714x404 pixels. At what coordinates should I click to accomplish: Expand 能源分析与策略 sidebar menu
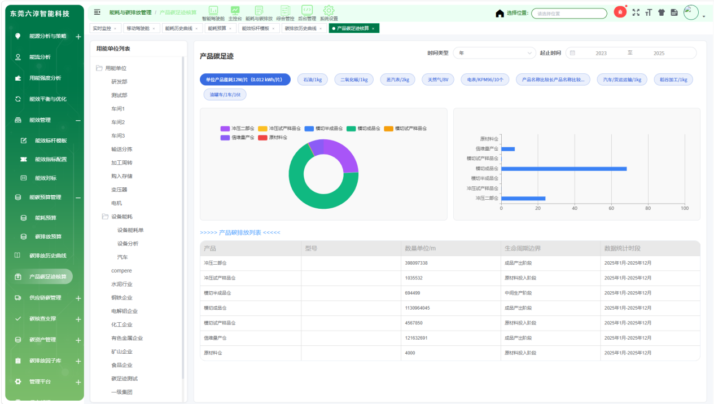tap(78, 37)
